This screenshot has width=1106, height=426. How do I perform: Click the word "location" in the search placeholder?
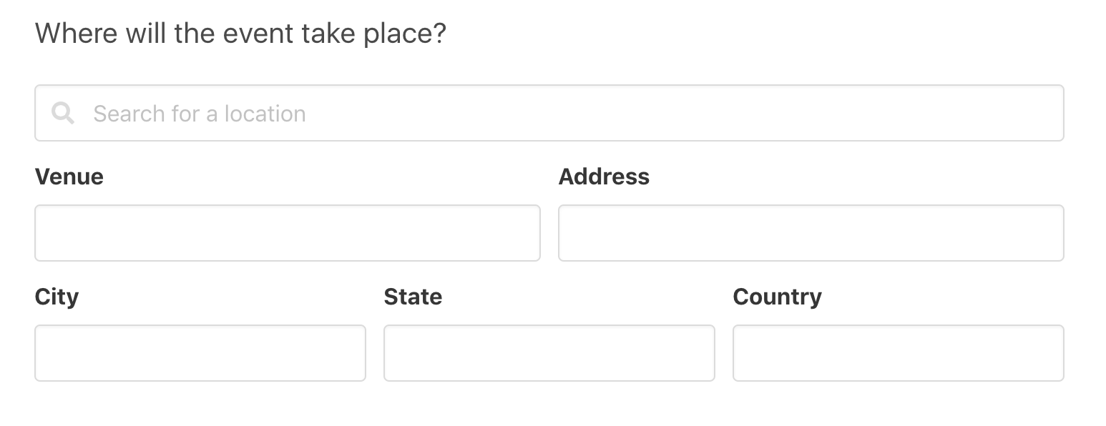(265, 114)
